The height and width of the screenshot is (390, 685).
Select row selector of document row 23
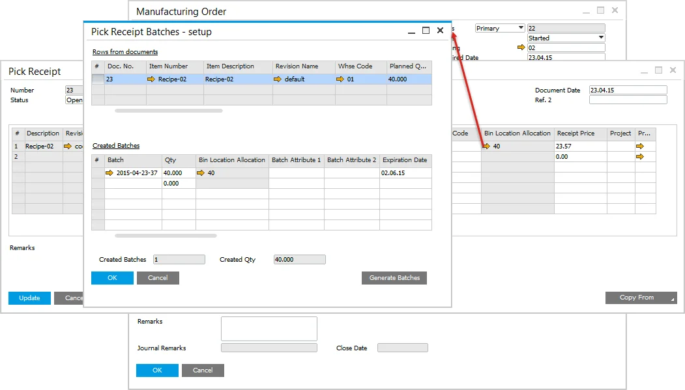tap(97, 79)
